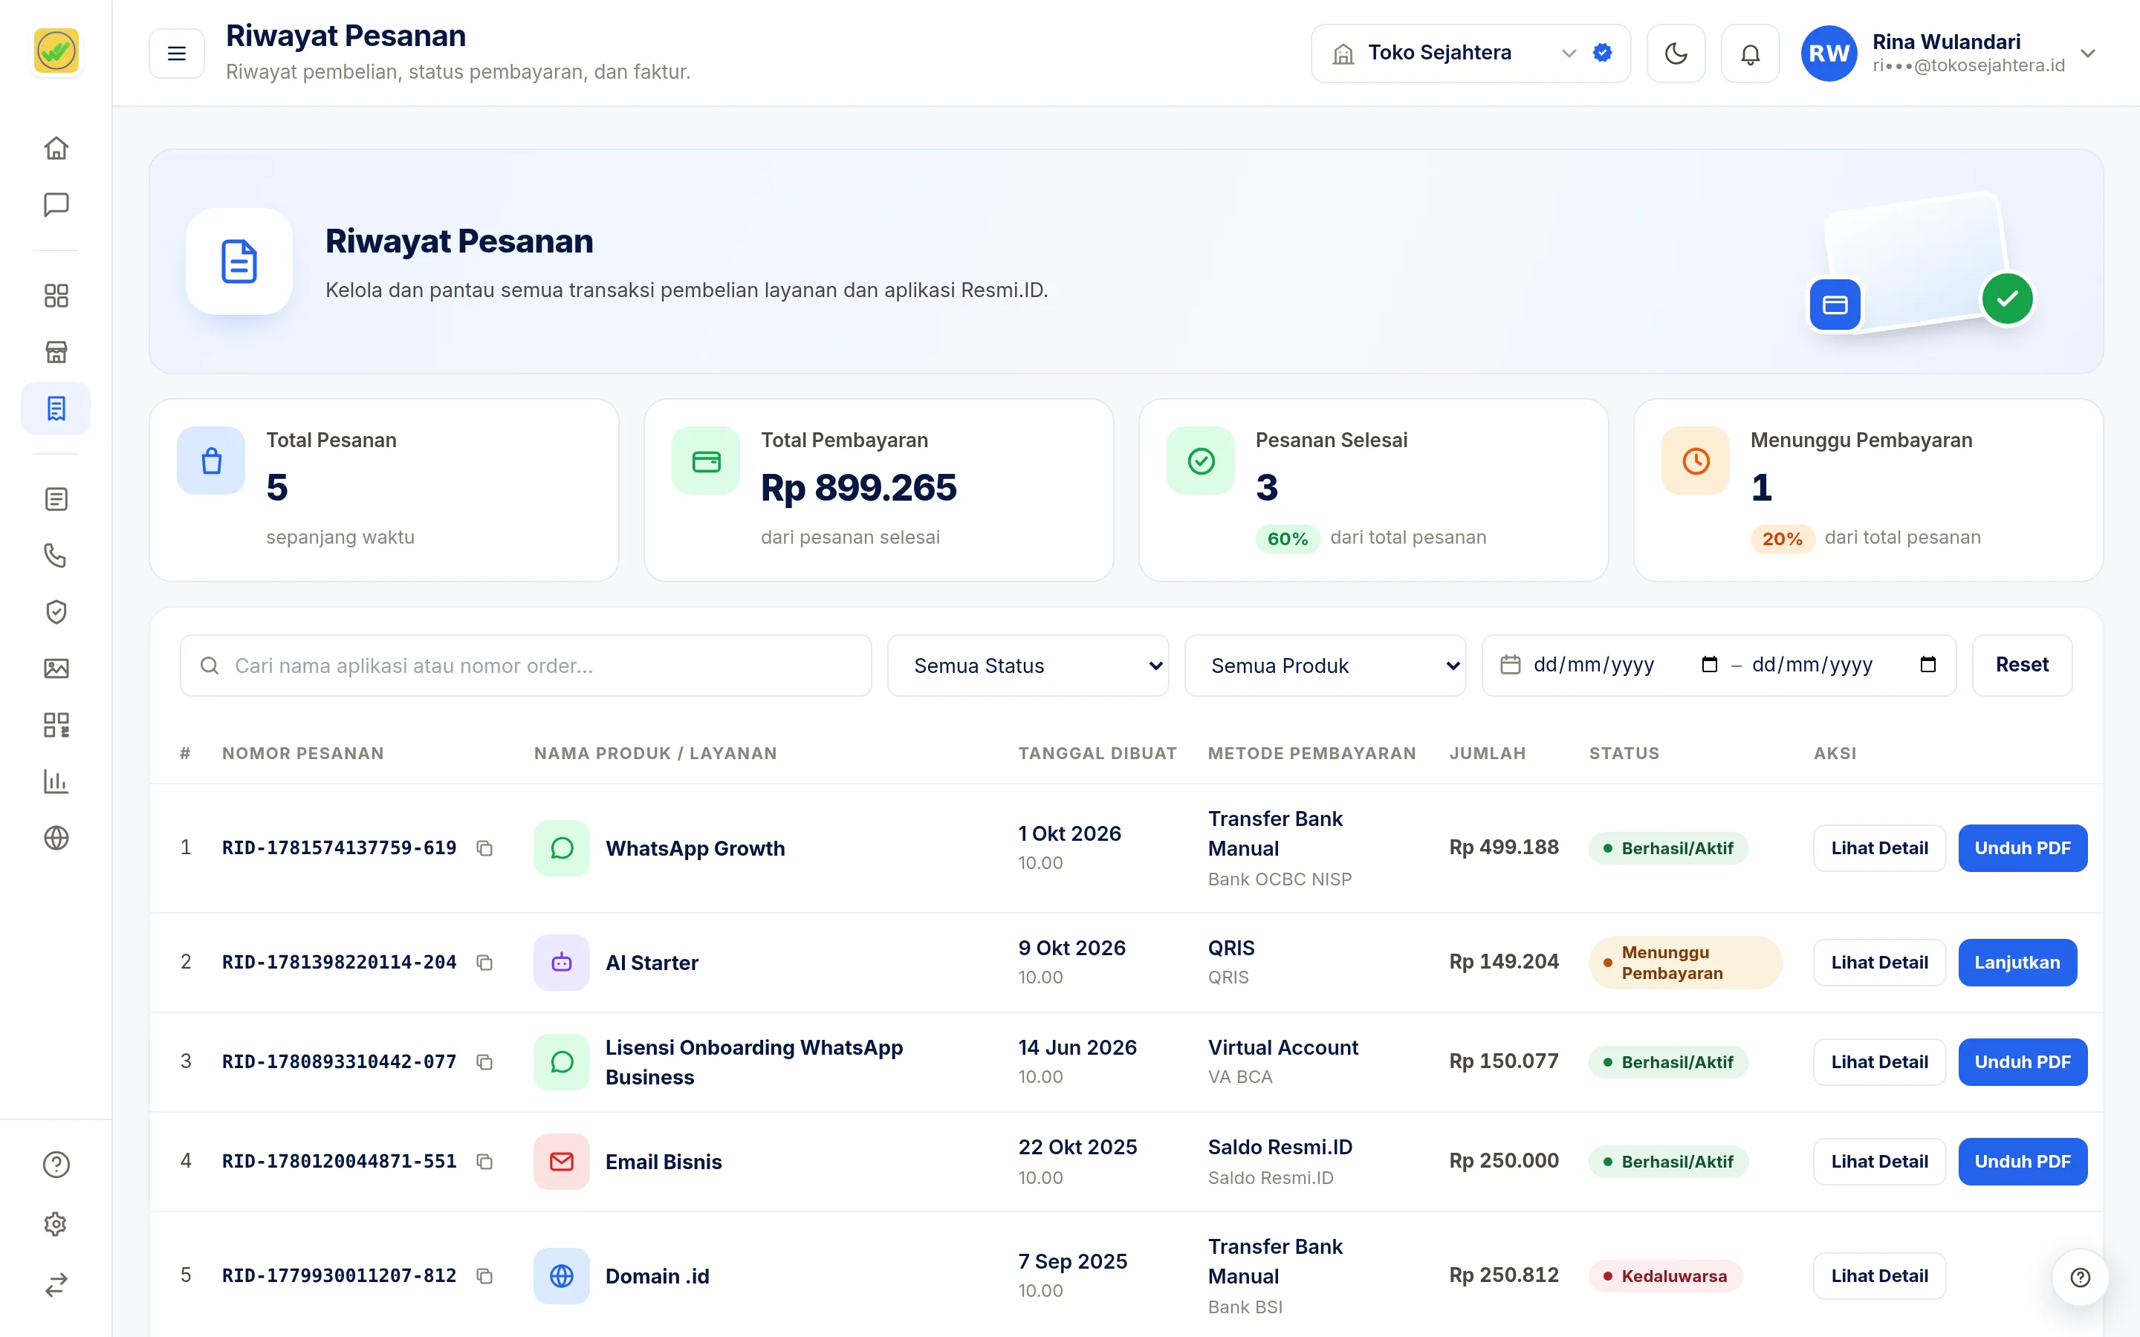2140x1337 pixels.
Task: Download PDF for WhatsApp Growth order
Action: coord(2023,848)
